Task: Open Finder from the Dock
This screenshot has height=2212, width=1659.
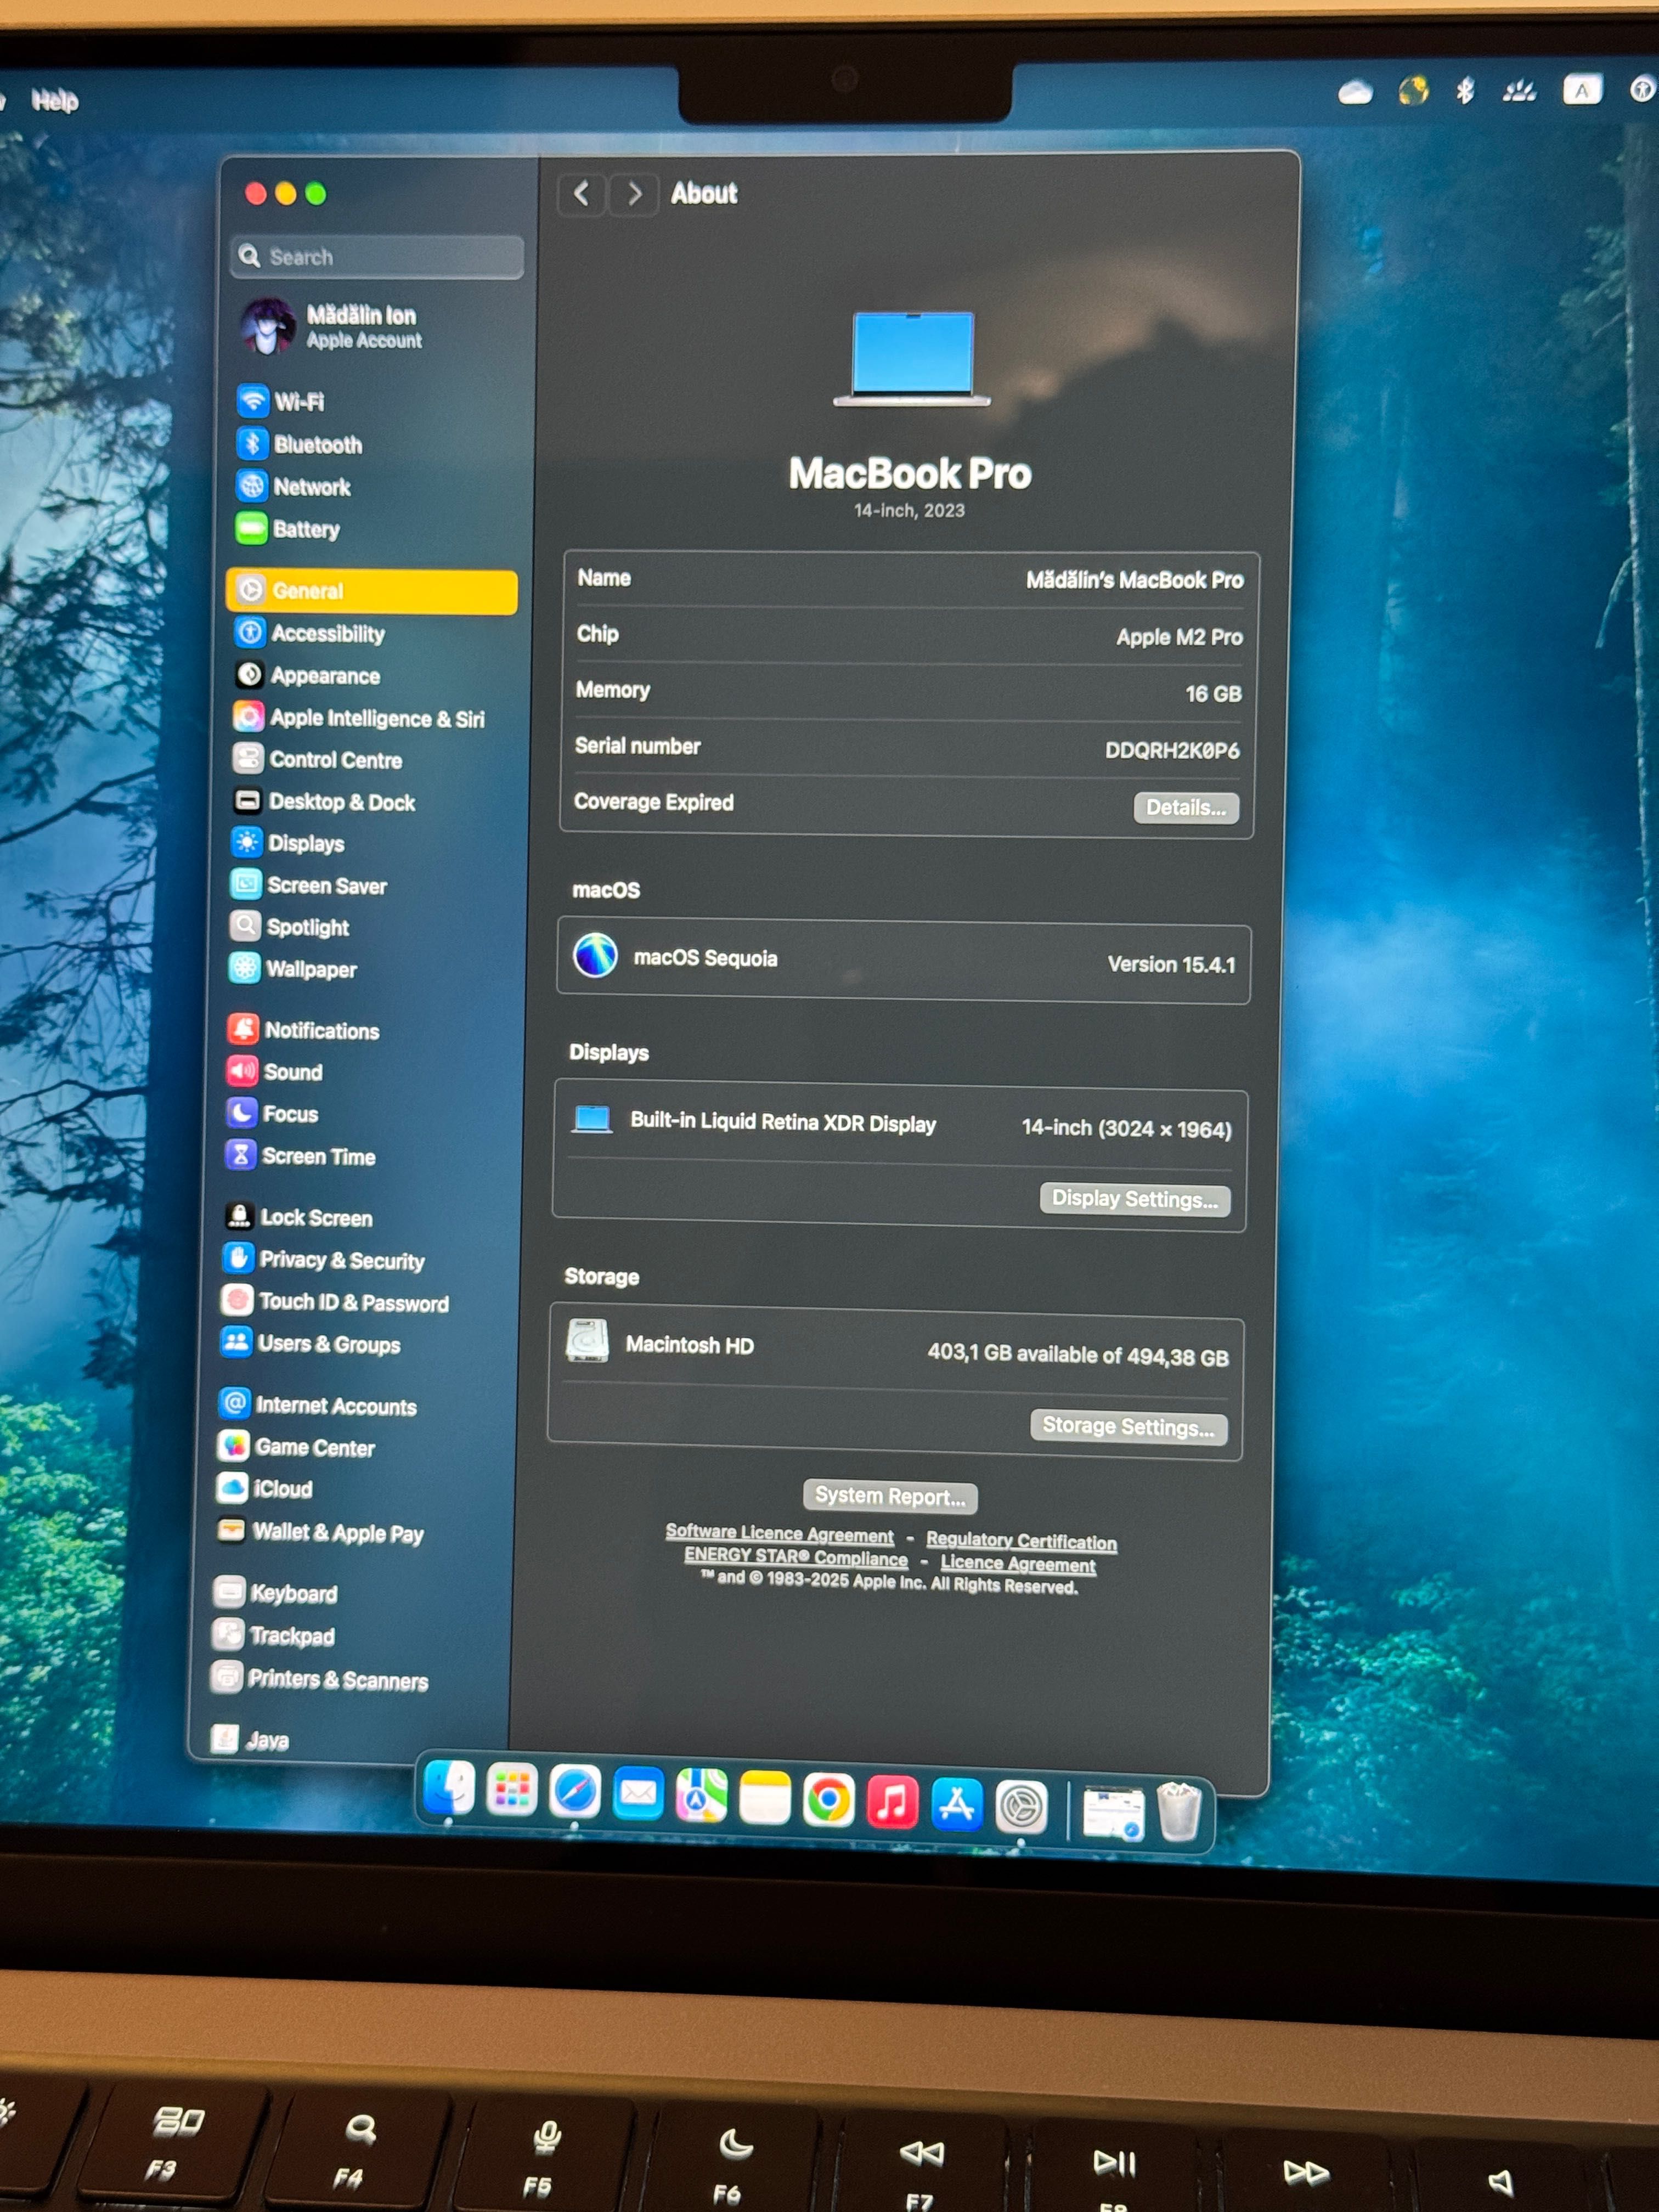Action: 449,1788
